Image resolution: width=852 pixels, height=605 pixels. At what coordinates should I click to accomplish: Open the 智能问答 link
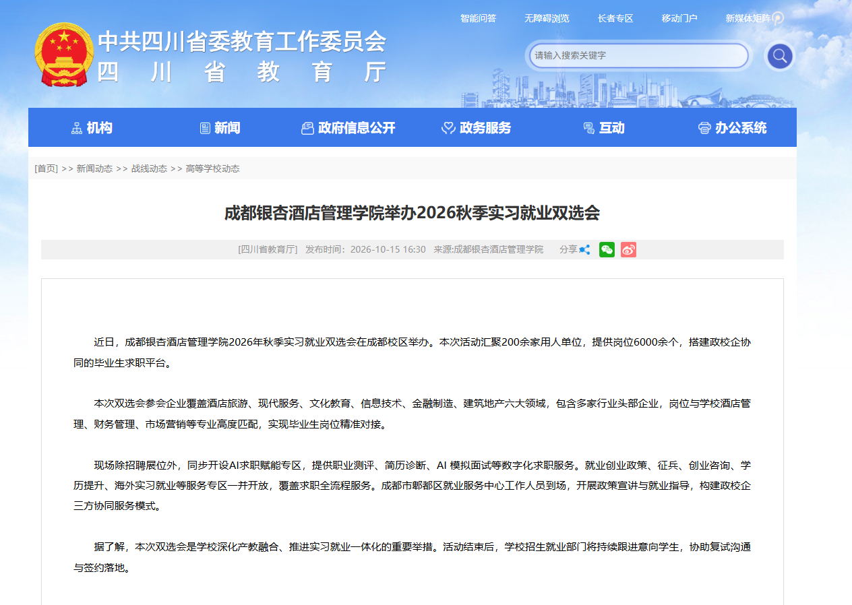[x=478, y=18]
